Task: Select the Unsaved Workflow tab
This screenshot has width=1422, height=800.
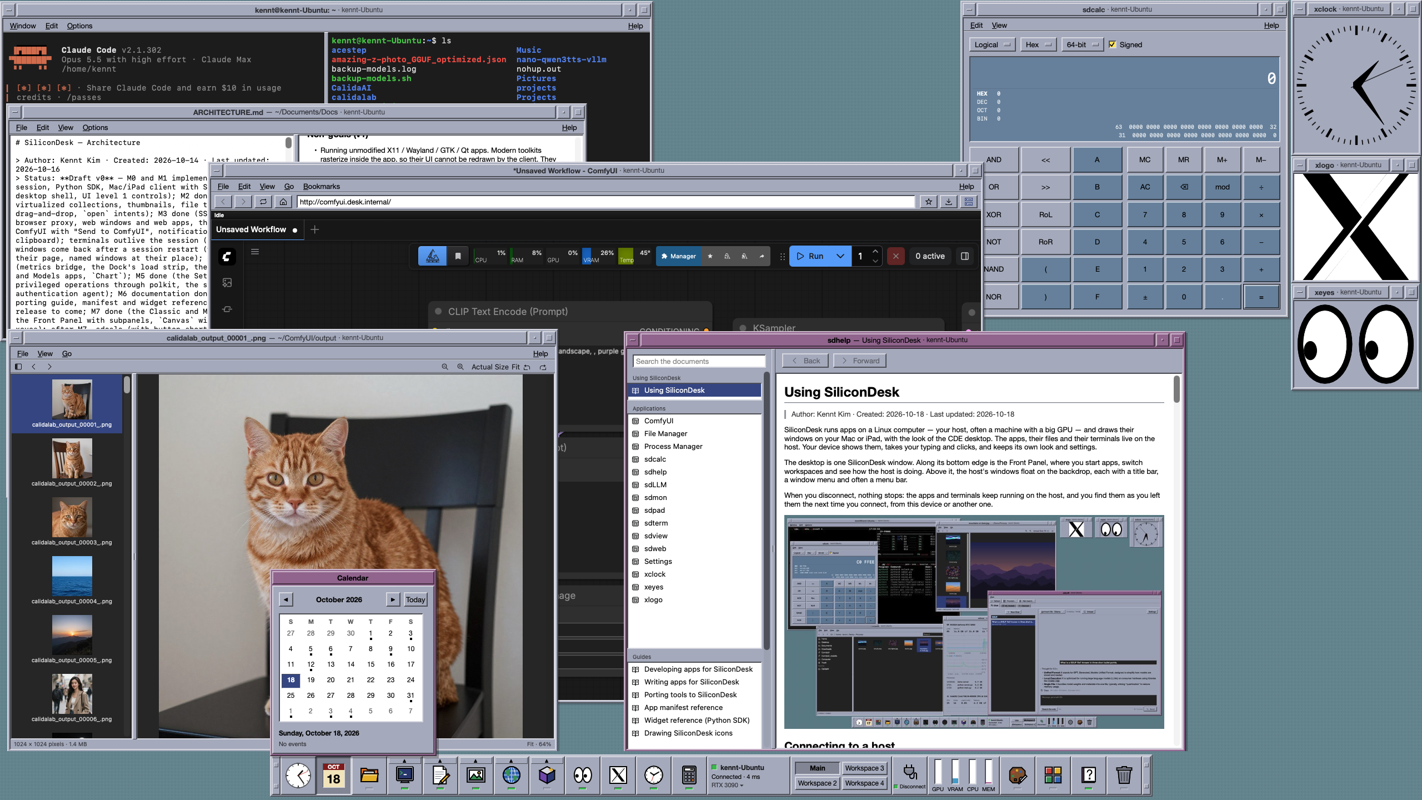Action: coord(257,229)
